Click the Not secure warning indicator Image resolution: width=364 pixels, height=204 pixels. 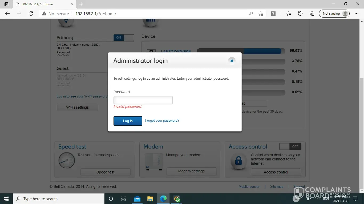pyautogui.click(x=55, y=14)
